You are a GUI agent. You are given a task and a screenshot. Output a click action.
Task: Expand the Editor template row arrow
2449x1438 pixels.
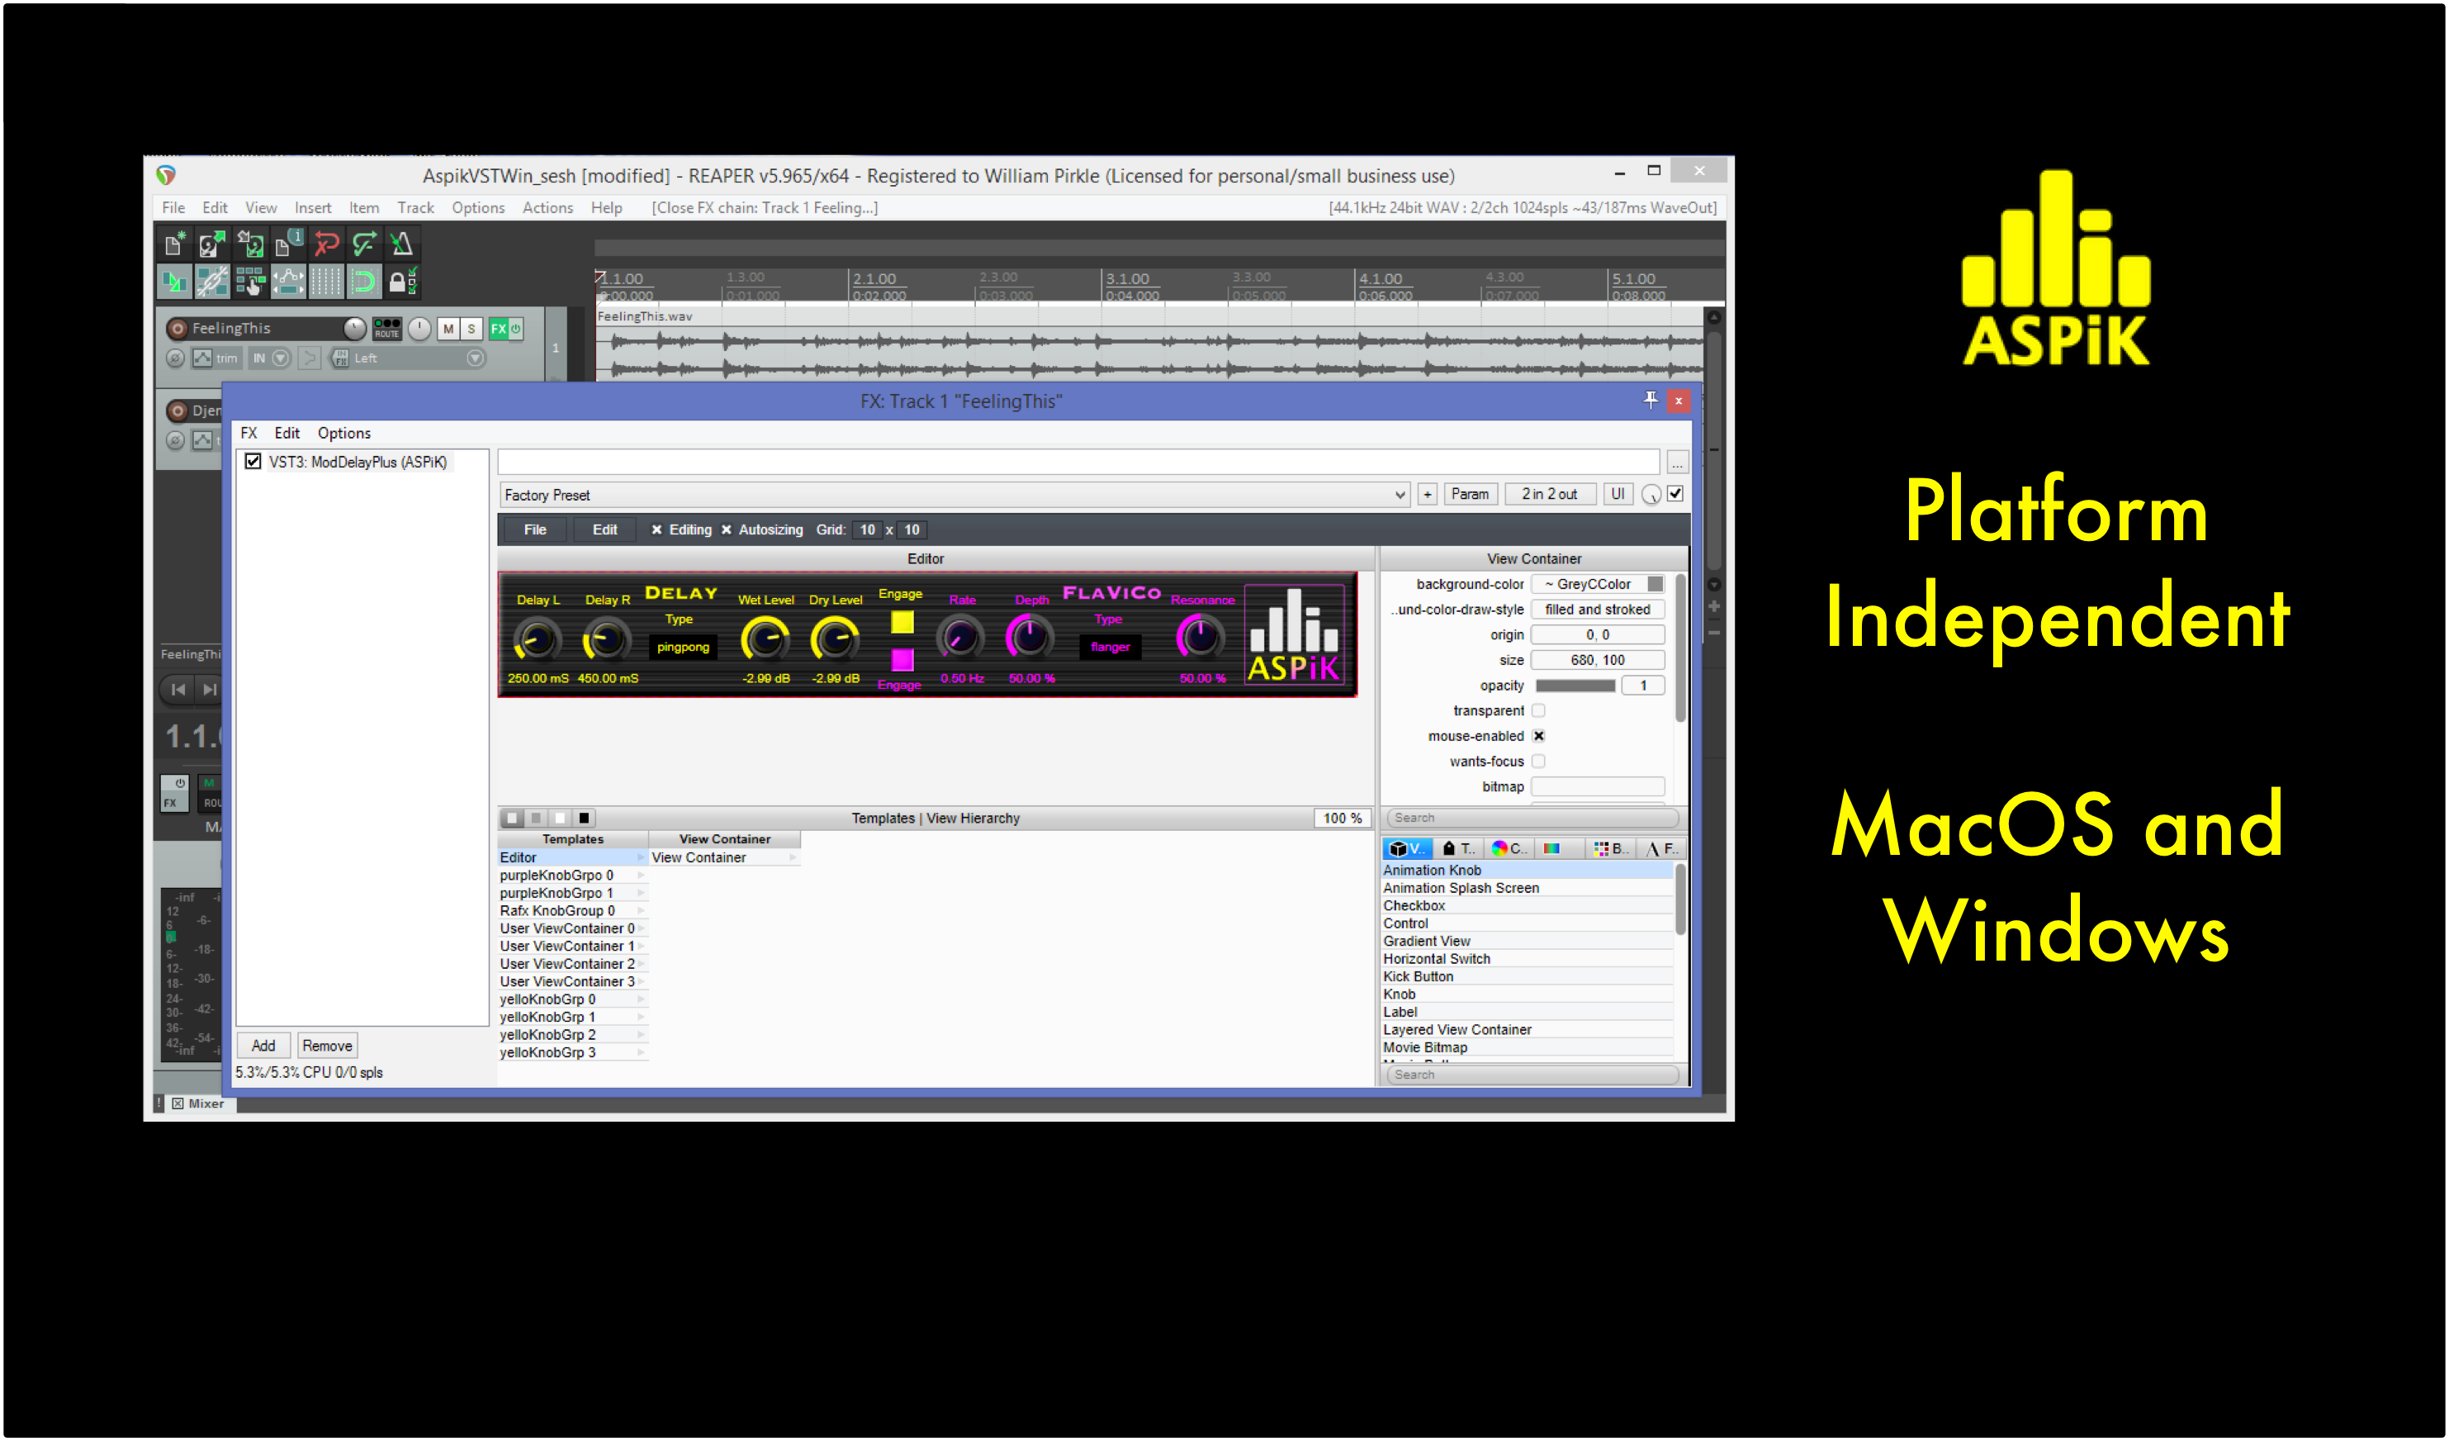click(x=641, y=857)
